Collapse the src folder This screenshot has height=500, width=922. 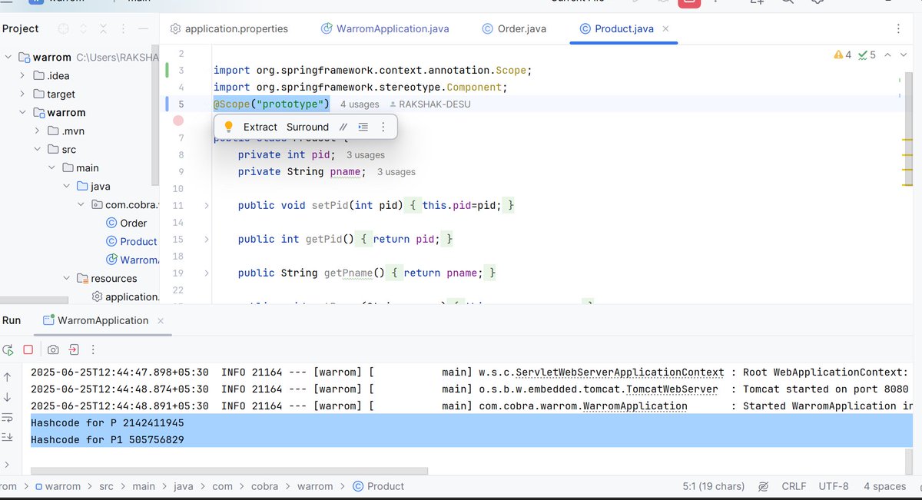point(36,149)
